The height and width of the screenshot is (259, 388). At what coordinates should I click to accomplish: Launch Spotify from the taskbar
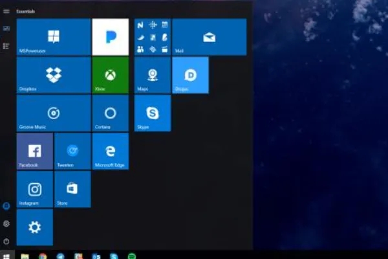[132, 256]
